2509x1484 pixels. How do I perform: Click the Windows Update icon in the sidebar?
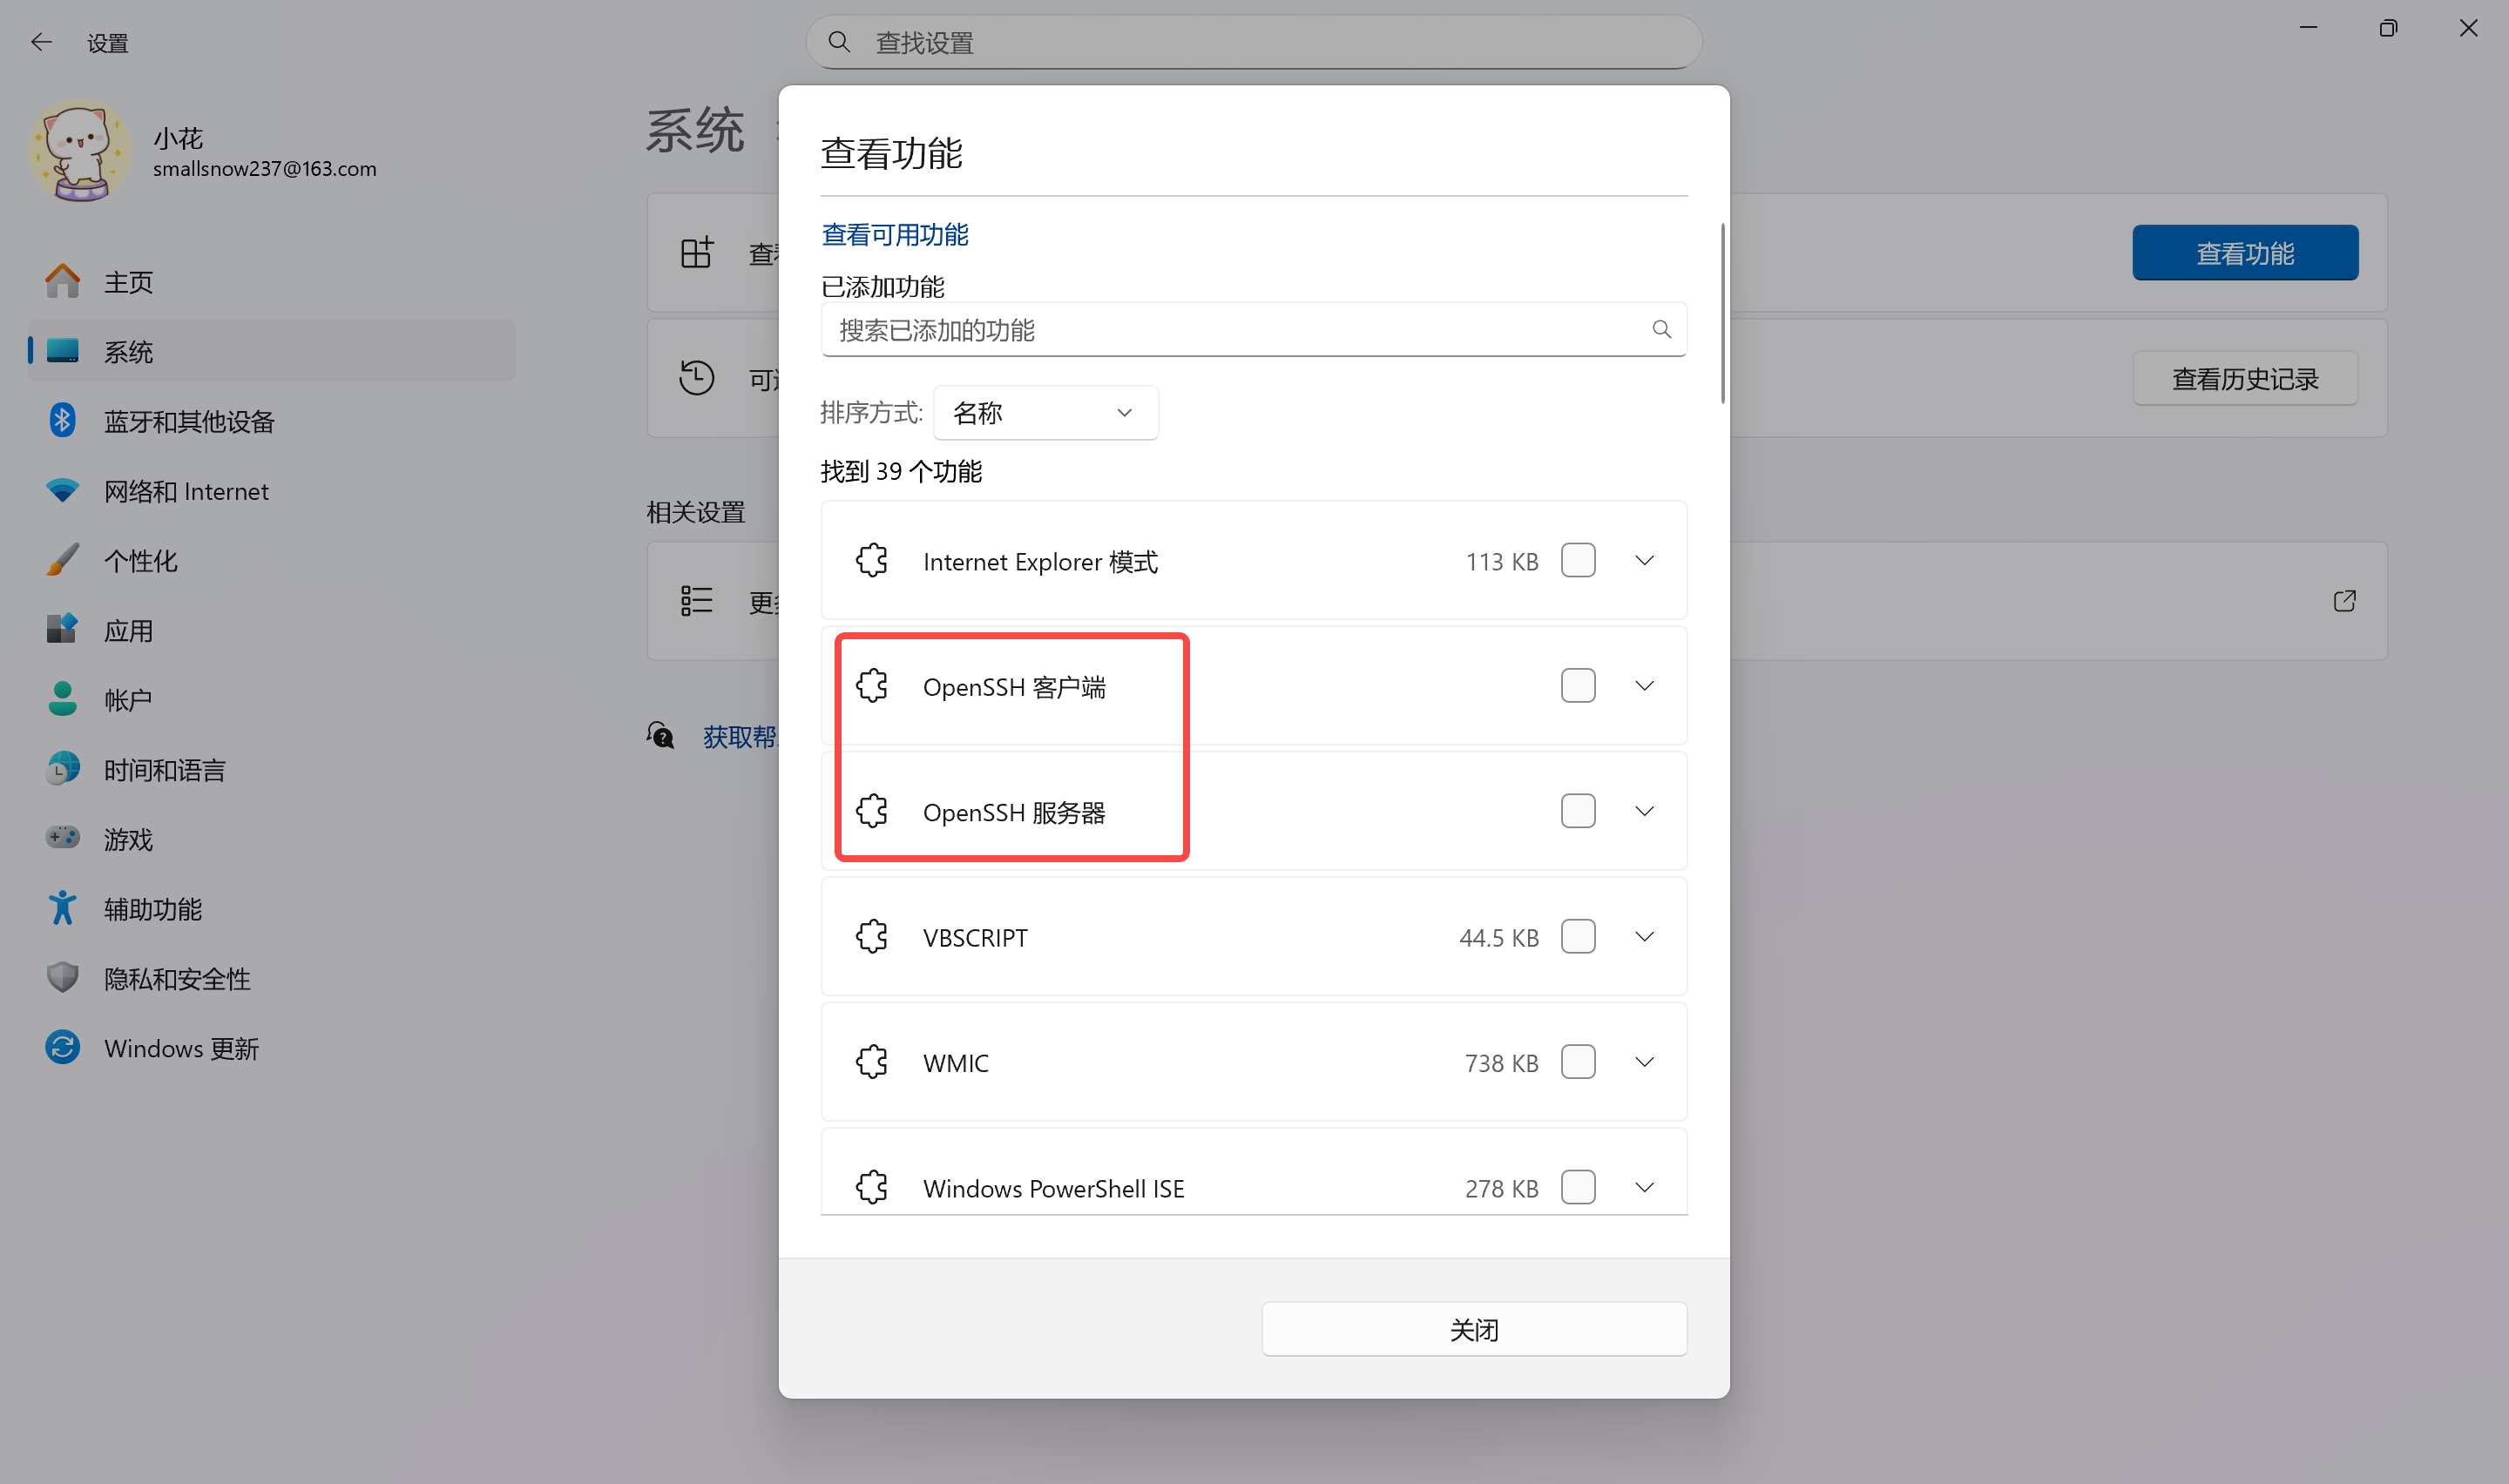pyautogui.click(x=62, y=1048)
